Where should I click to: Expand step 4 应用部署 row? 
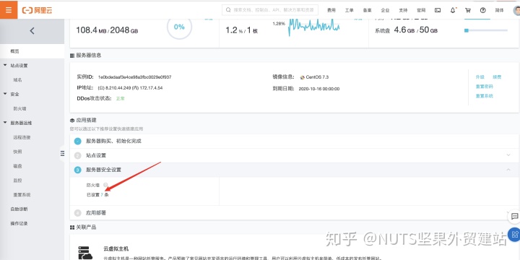(x=295, y=213)
